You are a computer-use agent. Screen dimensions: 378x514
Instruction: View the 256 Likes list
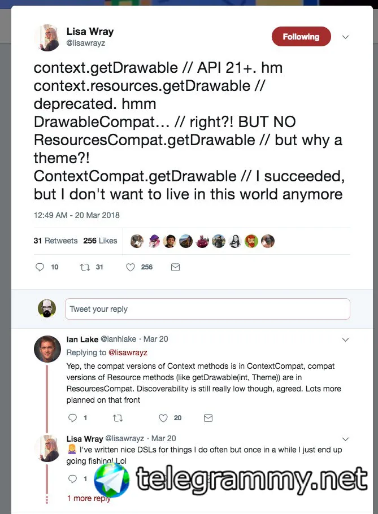pyautogui.click(x=100, y=241)
